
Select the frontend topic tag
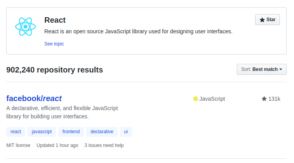[71, 132]
